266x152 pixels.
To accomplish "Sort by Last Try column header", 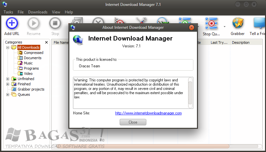I will click(x=219, y=42).
